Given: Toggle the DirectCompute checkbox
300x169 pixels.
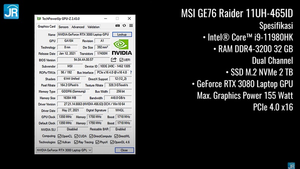Looking at the screenshot, I should pos(91,136).
